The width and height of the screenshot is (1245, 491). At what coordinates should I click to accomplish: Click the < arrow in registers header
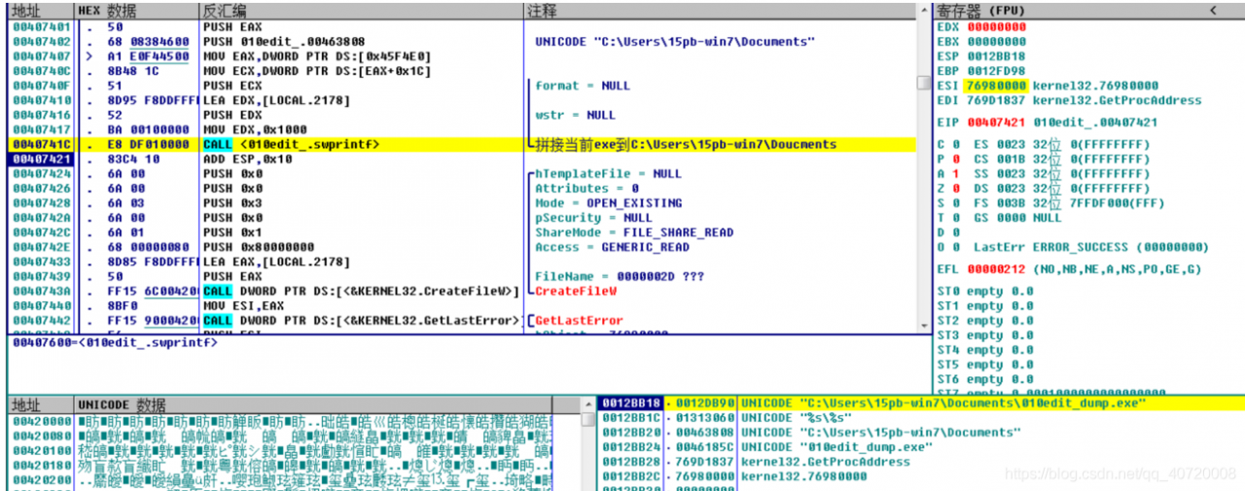click(x=1213, y=10)
